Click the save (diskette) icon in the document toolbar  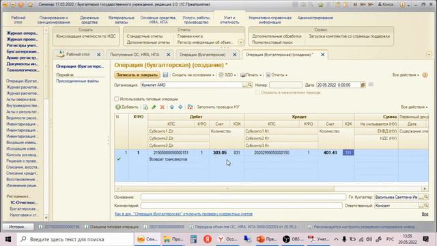pyautogui.click(x=165, y=74)
